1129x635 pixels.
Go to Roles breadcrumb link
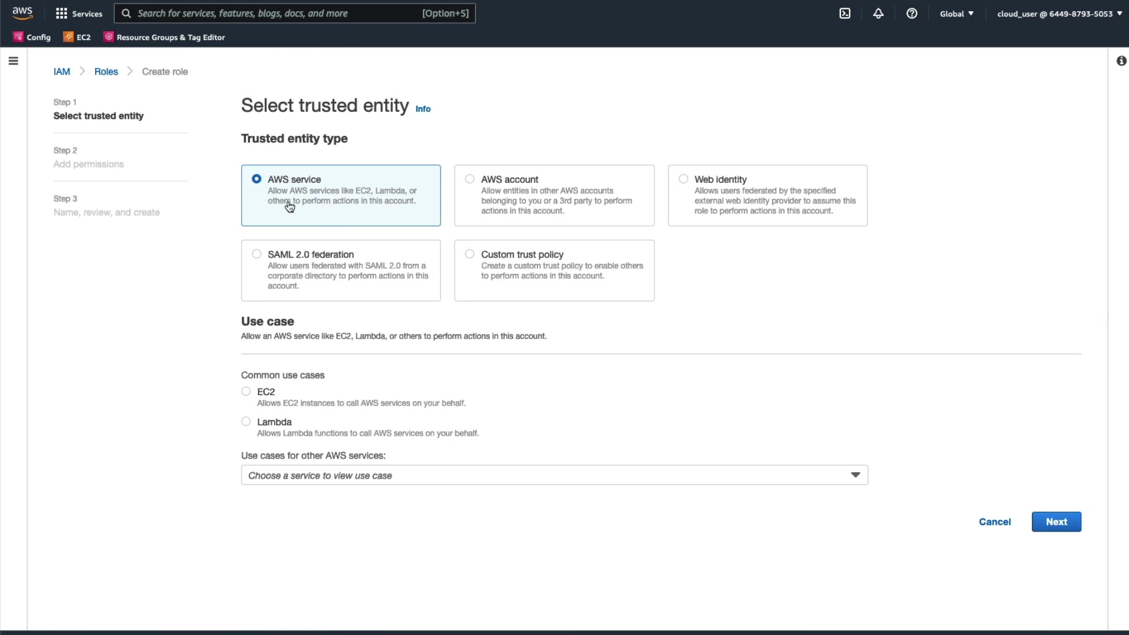click(106, 72)
